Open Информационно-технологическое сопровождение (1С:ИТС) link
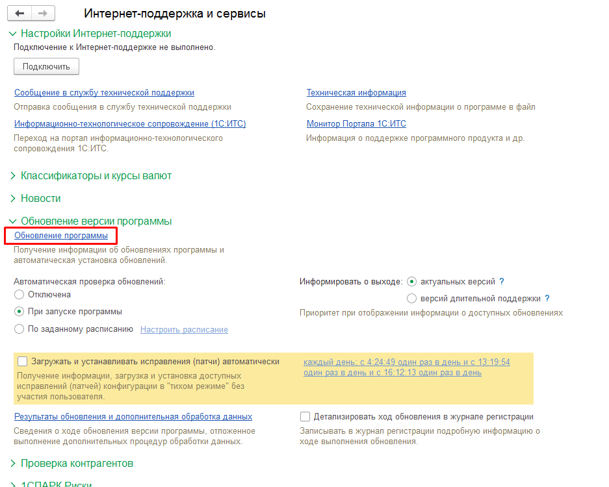The height and width of the screenshot is (487, 609). pos(130,124)
